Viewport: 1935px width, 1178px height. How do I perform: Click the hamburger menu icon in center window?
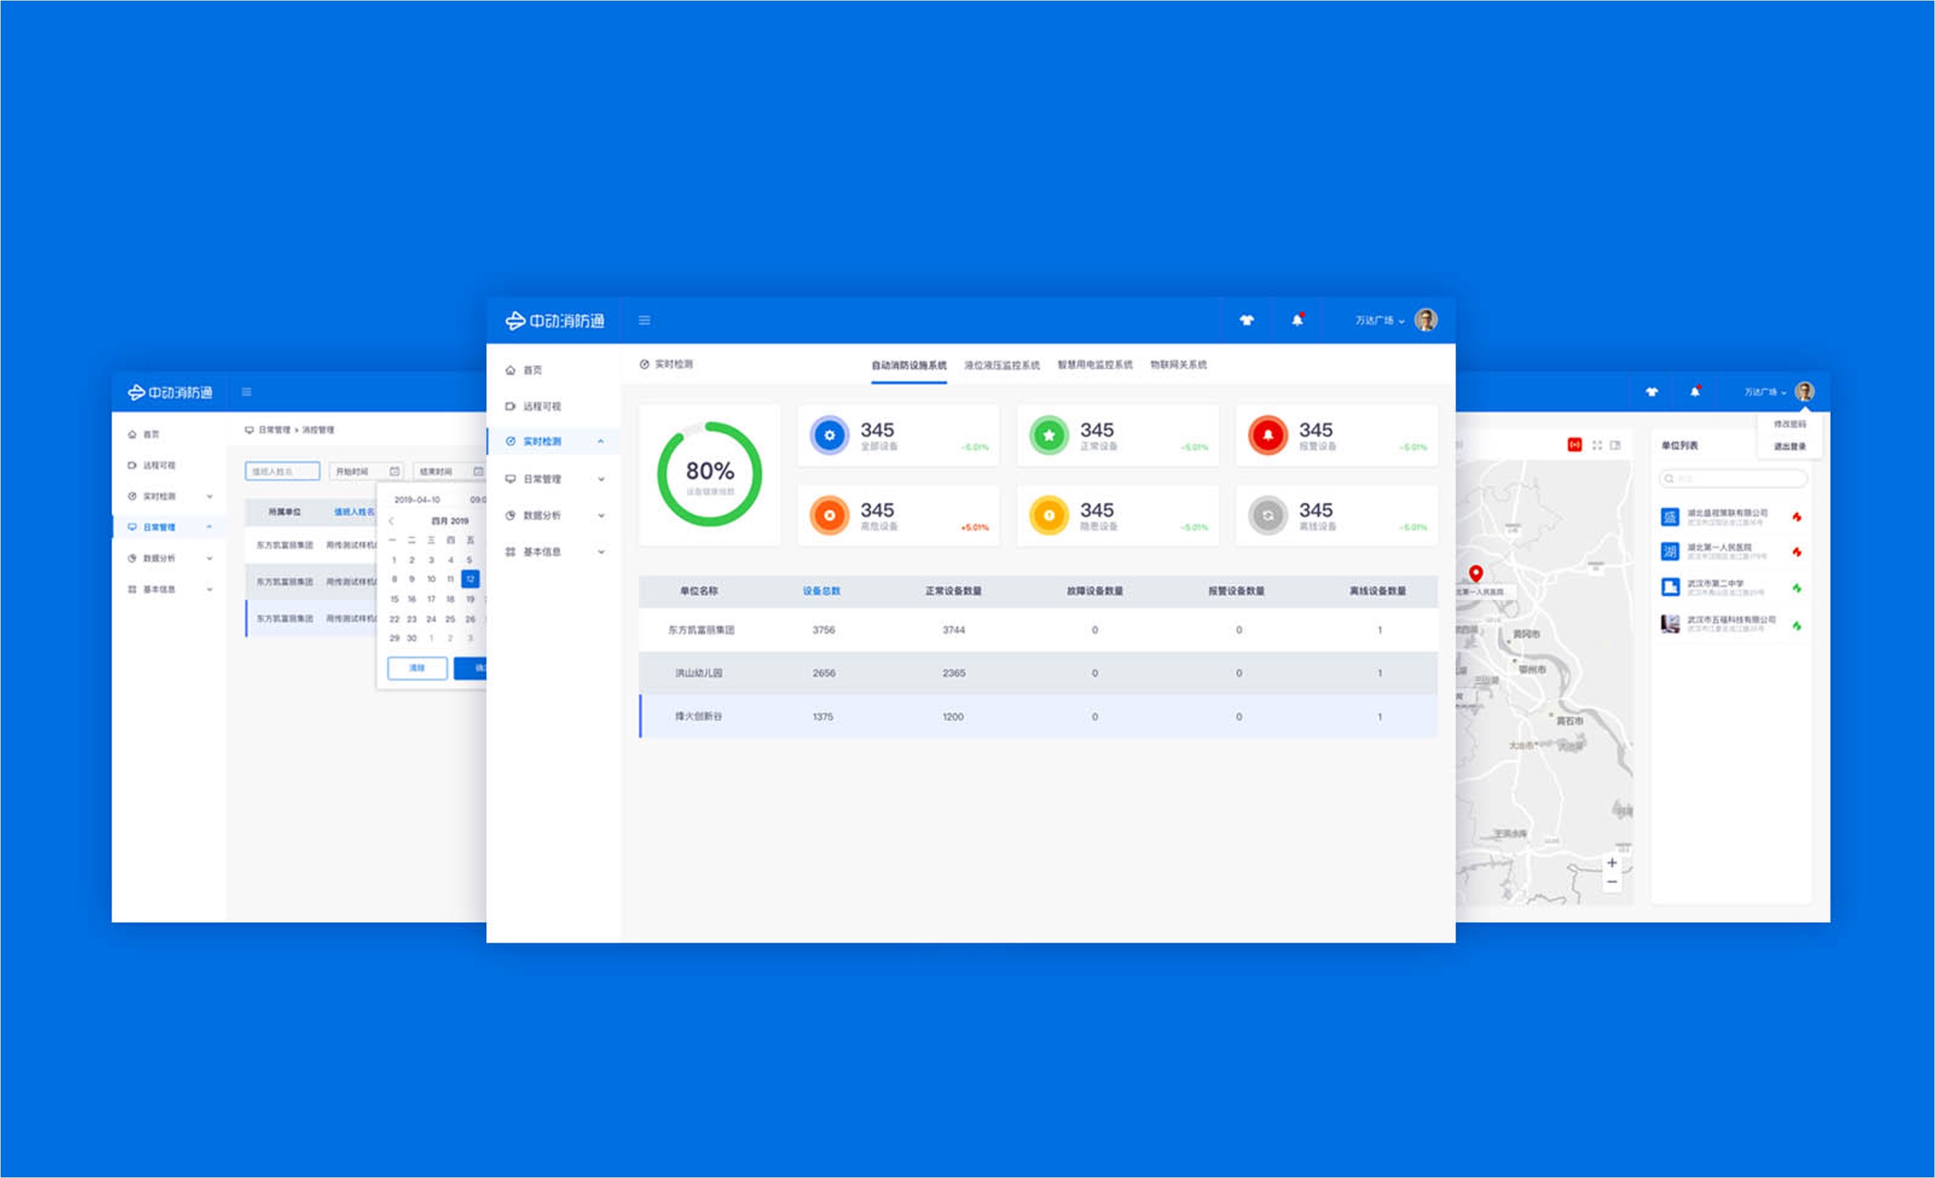click(644, 320)
